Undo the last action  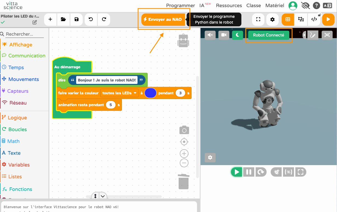91,19
